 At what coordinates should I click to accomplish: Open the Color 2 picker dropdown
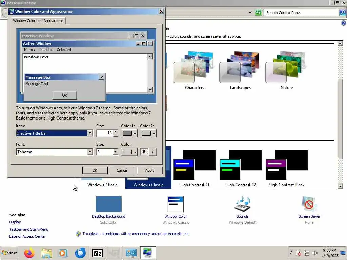148,133
